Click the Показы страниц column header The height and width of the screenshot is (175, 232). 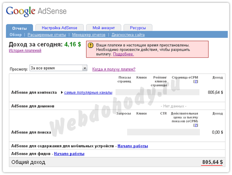pyautogui.click(x=124, y=79)
